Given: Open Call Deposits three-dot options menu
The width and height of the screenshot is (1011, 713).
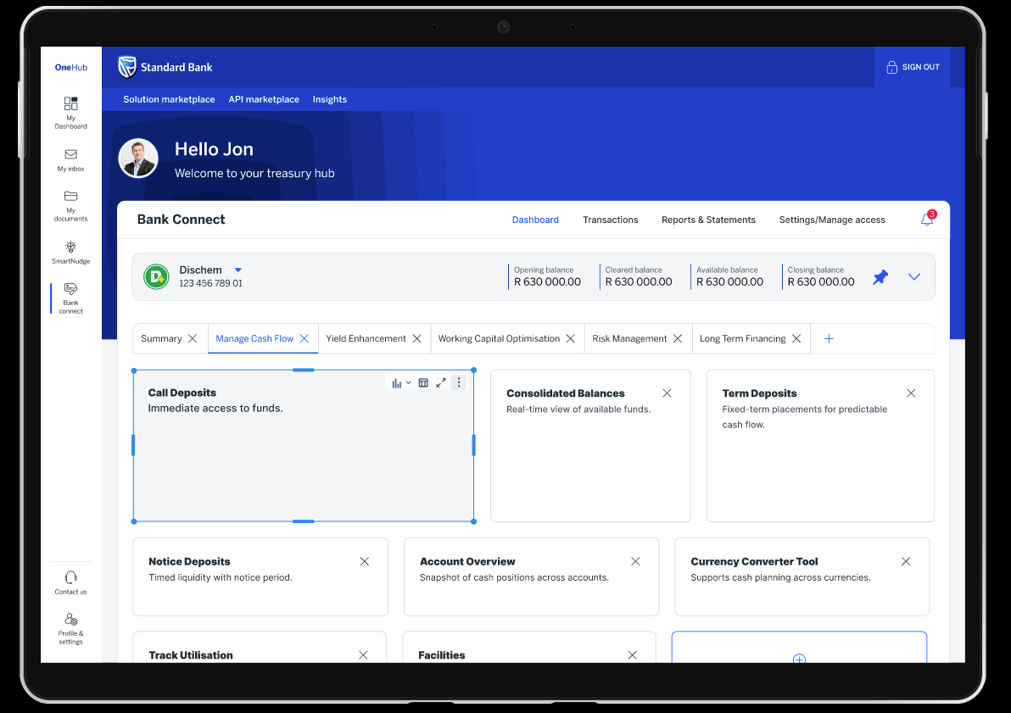Looking at the screenshot, I should coord(459,382).
